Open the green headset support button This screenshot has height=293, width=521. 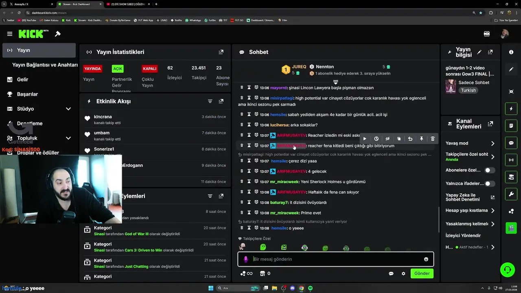[x=507, y=269]
